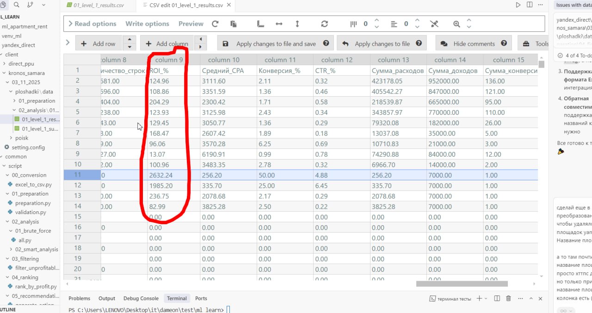
Task: Click the trash icon to kill the terminal
Action: coord(509,299)
